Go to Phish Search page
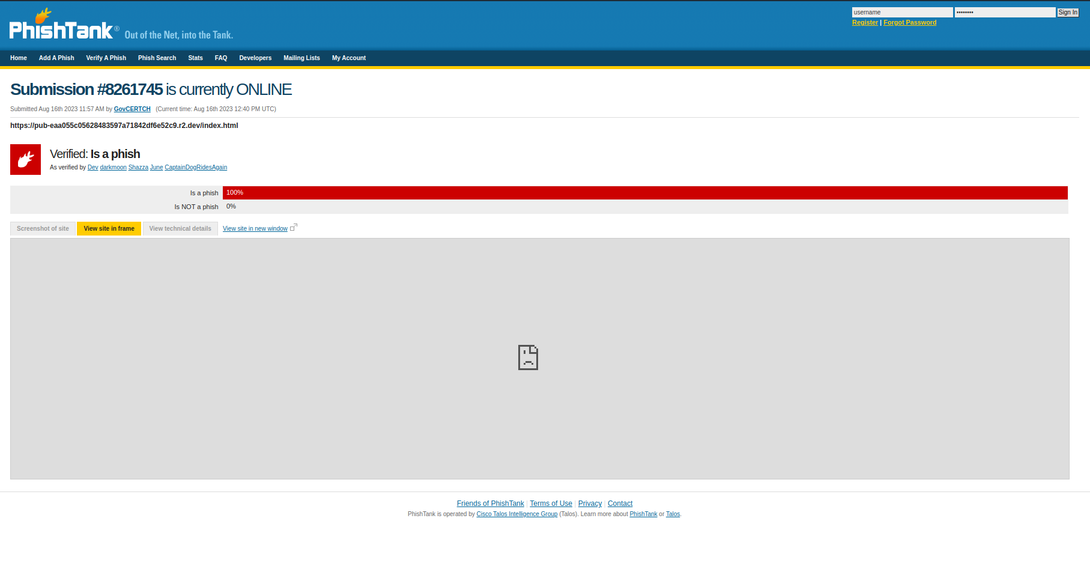 tap(157, 58)
